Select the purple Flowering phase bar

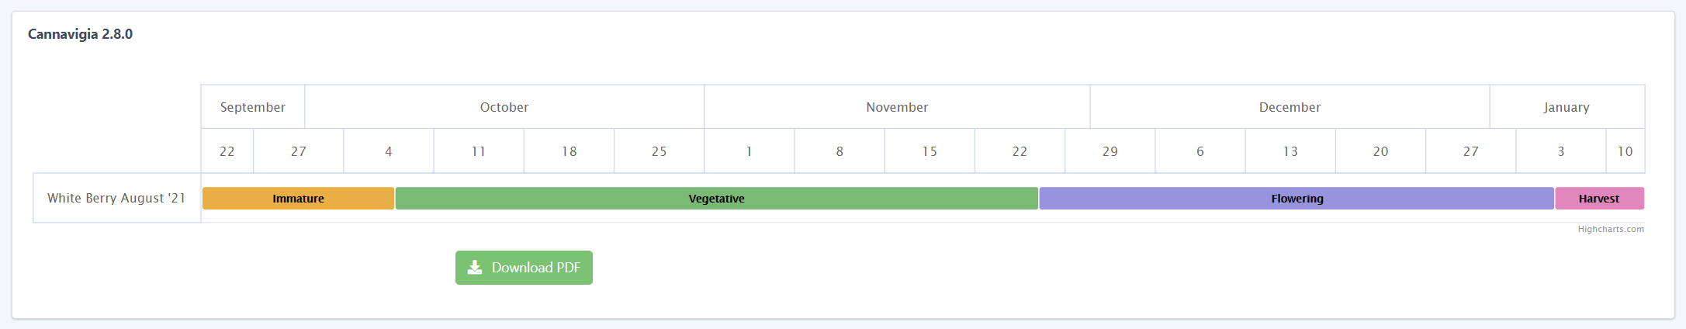(1297, 199)
